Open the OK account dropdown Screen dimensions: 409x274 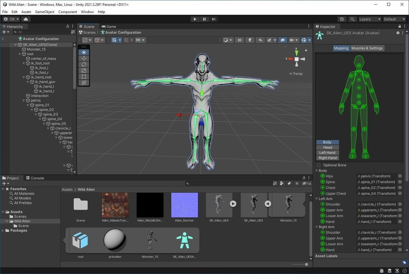point(11,19)
